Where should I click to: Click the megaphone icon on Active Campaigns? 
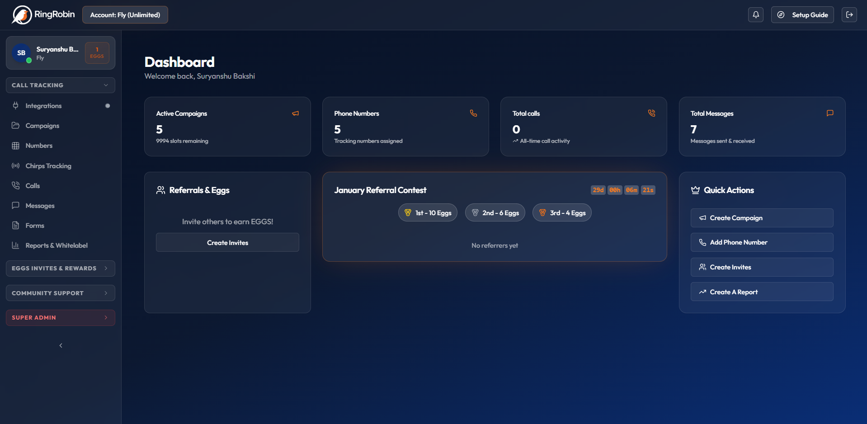tap(295, 113)
